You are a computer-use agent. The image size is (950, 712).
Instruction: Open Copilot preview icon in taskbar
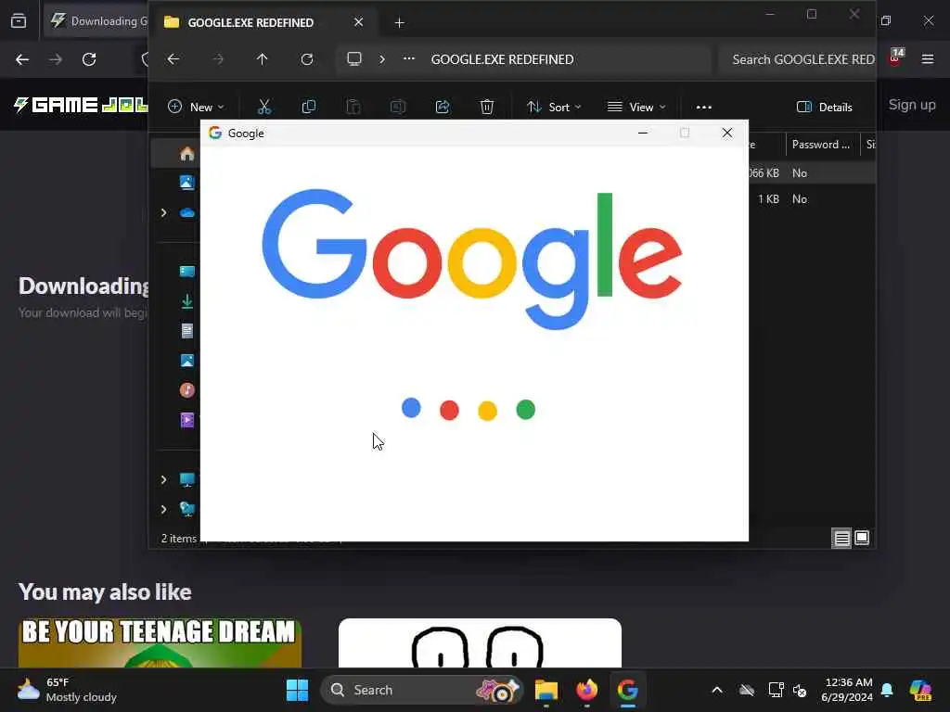[x=920, y=690]
